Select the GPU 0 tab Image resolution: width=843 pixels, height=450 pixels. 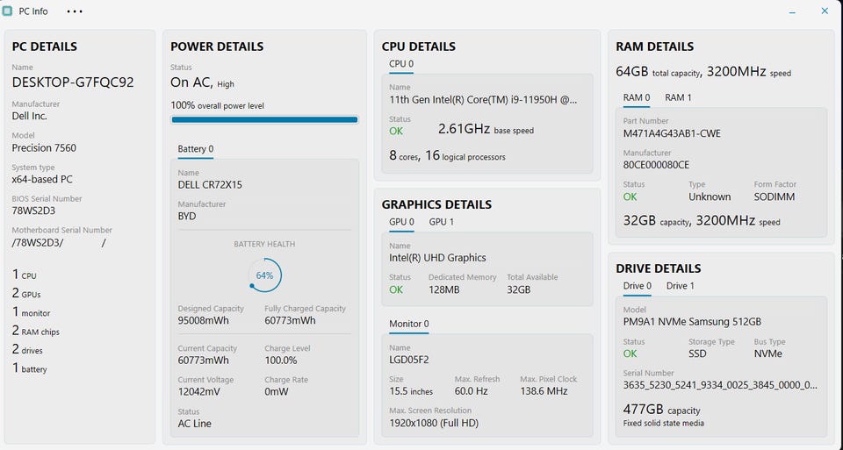(x=401, y=222)
